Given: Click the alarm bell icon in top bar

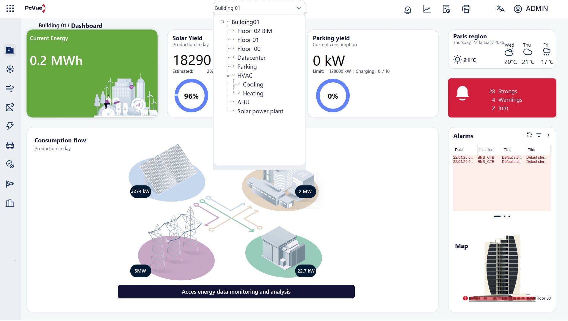Looking at the screenshot, I should pos(407,10).
